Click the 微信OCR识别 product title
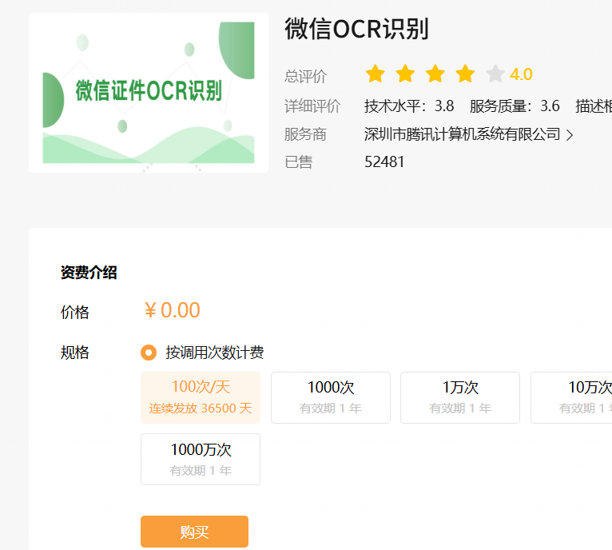The width and height of the screenshot is (612, 550). (357, 29)
